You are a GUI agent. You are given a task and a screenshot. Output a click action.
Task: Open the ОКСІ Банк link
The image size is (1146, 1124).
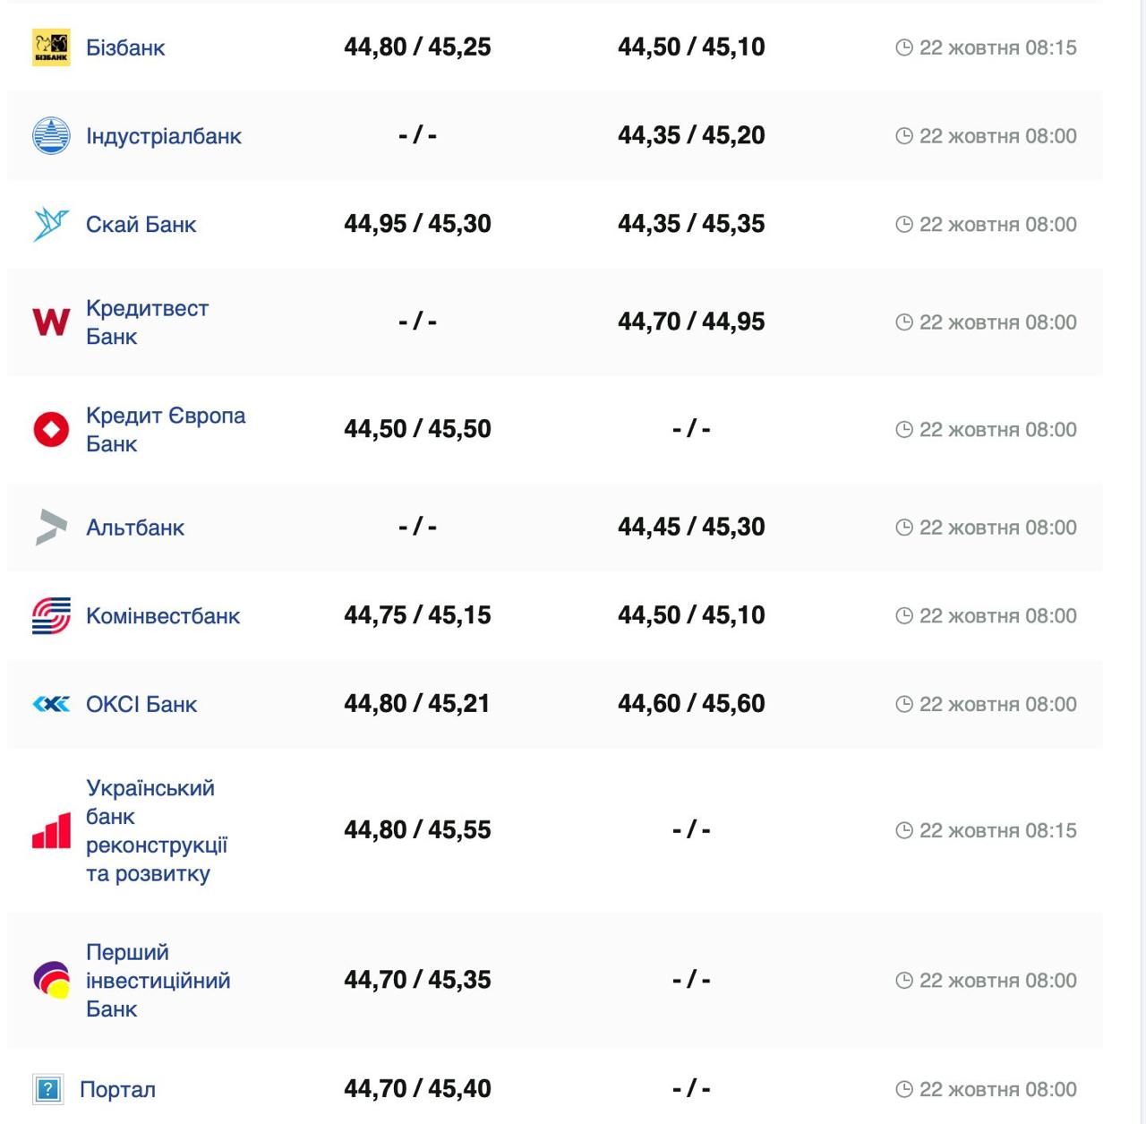[141, 705]
